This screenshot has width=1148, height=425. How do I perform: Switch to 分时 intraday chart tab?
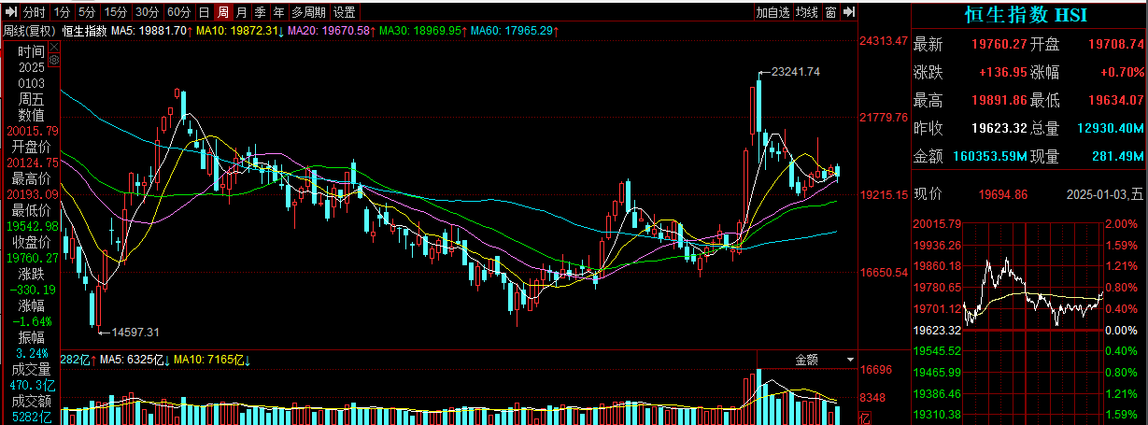coord(33,12)
